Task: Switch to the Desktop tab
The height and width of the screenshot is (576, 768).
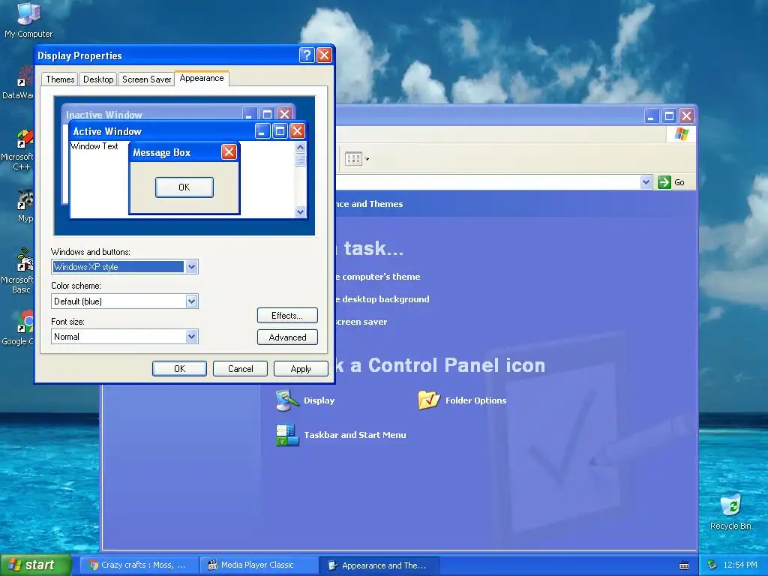Action: 98,79
